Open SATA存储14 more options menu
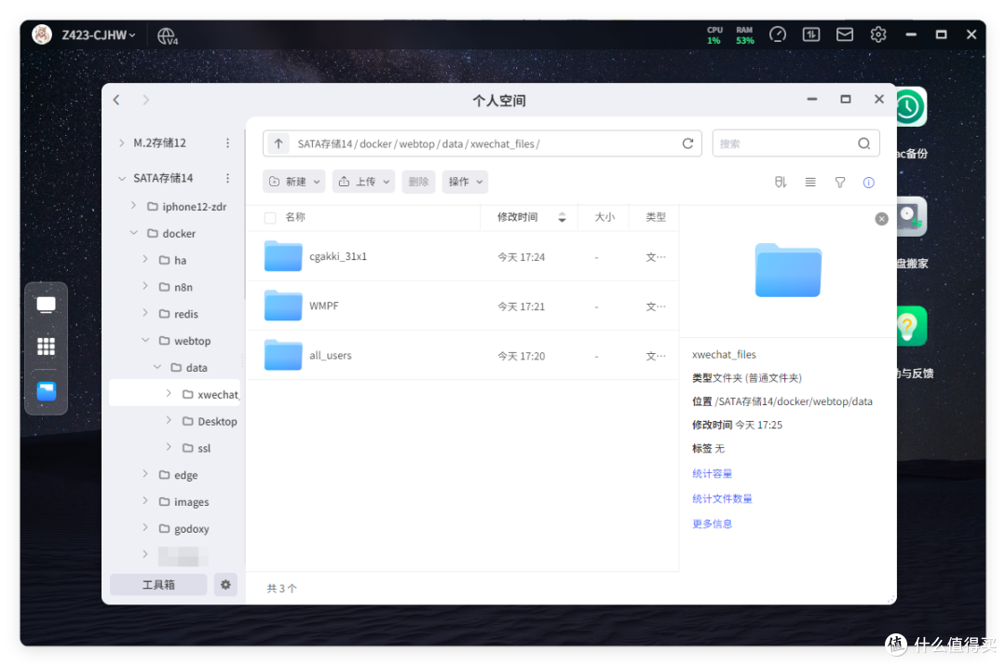This screenshot has height=666, width=1006. click(x=227, y=178)
